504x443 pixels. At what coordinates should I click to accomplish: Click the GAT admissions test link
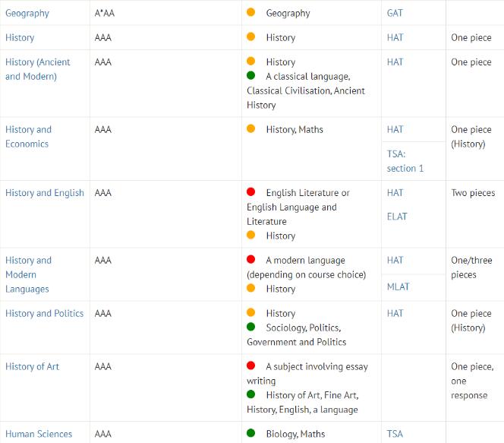point(395,13)
